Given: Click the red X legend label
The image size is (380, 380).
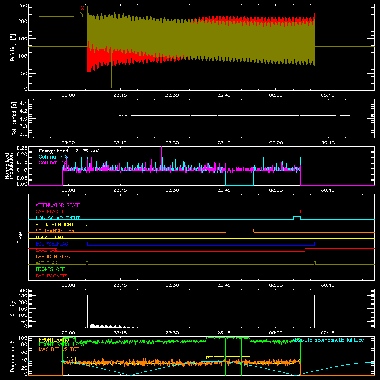Looking at the screenshot, I should [82, 8].
